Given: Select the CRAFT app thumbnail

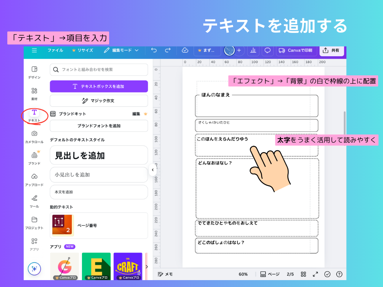Looking at the screenshot, I should (x=128, y=266).
